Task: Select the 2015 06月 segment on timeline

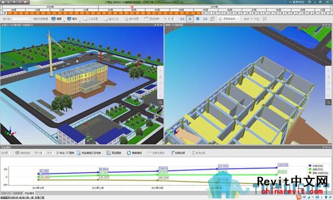Action: pyautogui.click(x=230, y=10)
